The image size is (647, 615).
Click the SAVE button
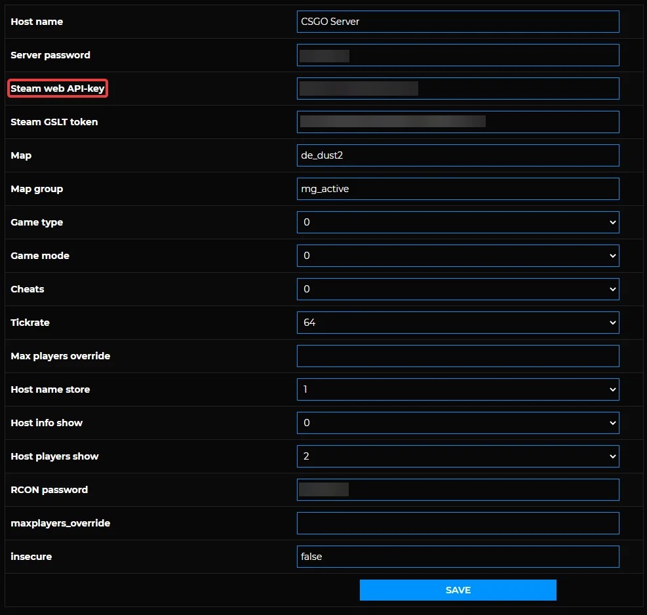click(x=458, y=590)
